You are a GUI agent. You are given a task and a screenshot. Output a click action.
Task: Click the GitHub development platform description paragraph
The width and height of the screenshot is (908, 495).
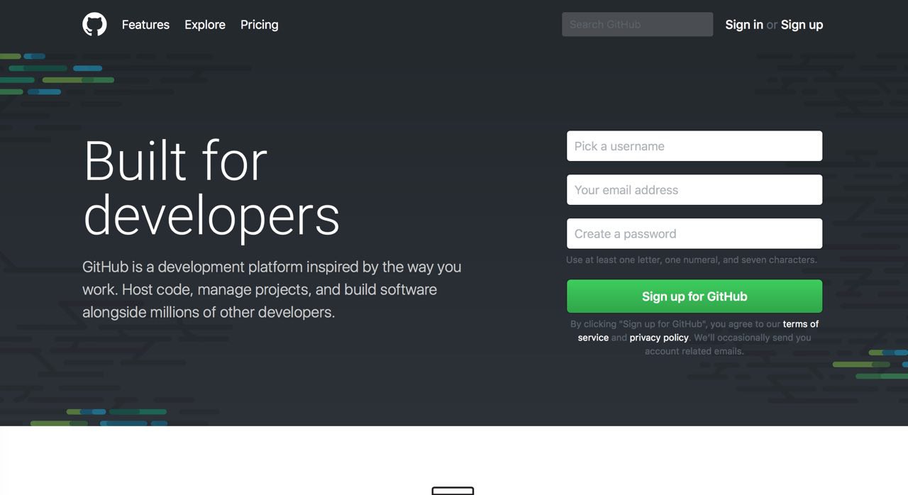272,289
